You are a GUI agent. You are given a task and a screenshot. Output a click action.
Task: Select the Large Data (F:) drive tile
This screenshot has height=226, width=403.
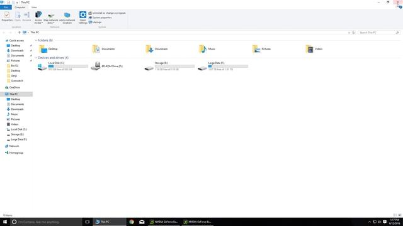coord(223,66)
